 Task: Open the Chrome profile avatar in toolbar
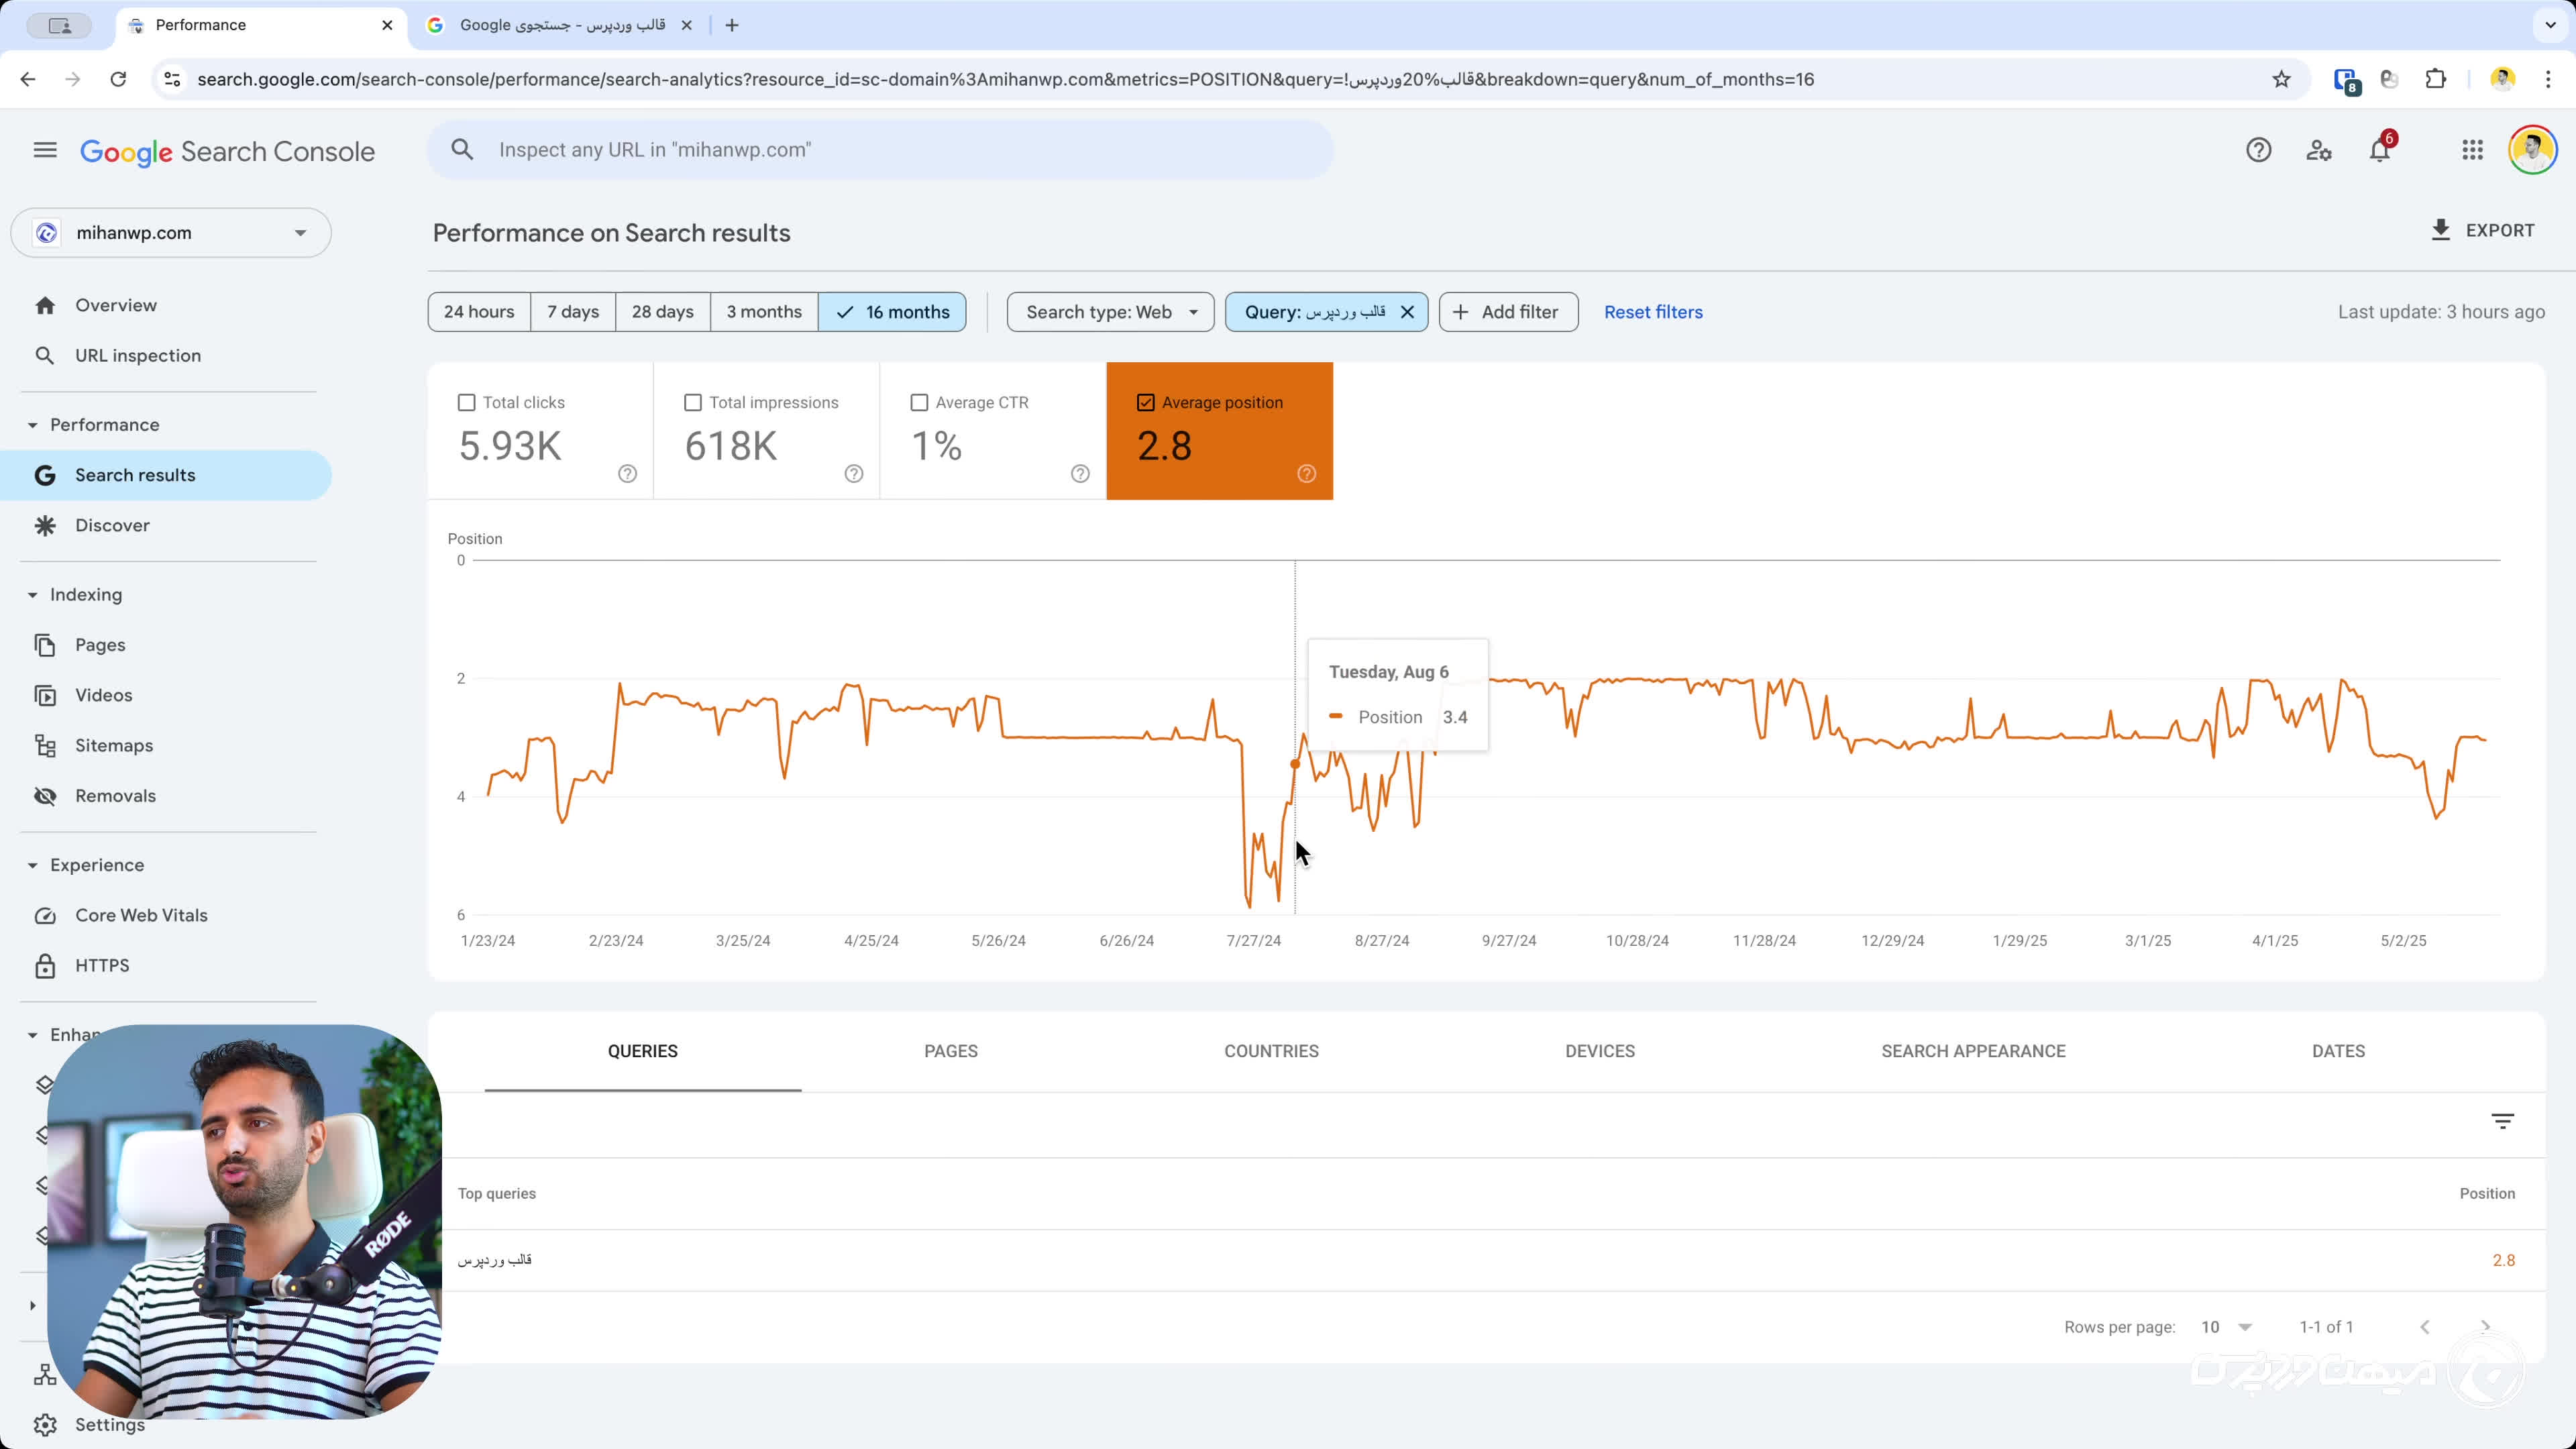[x=2502, y=79]
